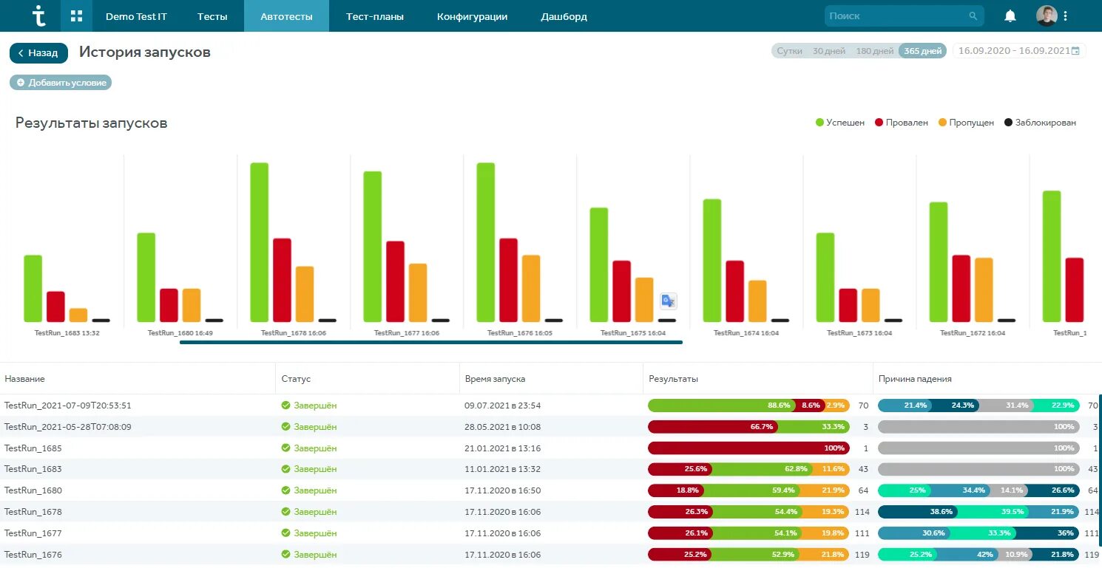Click the status check icon for TestRun_1685
The width and height of the screenshot is (1102, 568).
coord(285,448)
